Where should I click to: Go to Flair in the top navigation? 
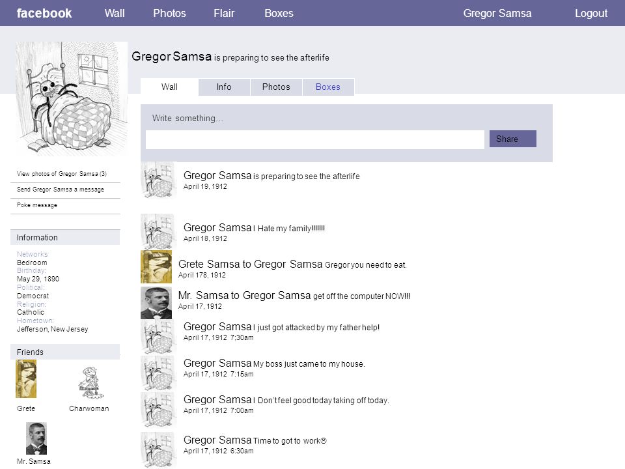click(224, 13)
